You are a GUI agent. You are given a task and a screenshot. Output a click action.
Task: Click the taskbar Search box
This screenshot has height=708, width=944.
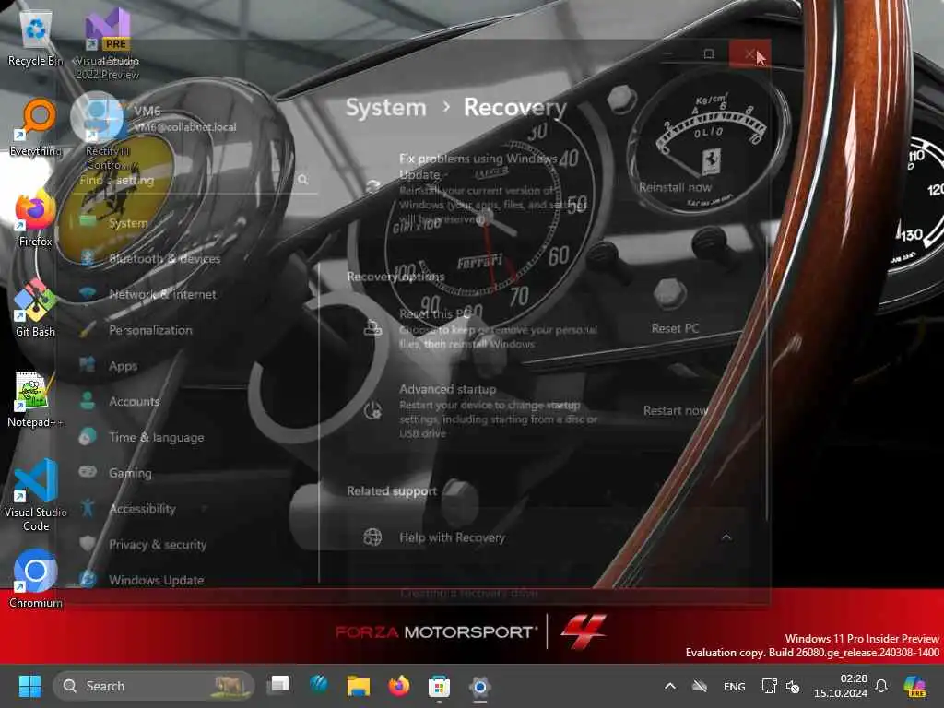[153, 686]
